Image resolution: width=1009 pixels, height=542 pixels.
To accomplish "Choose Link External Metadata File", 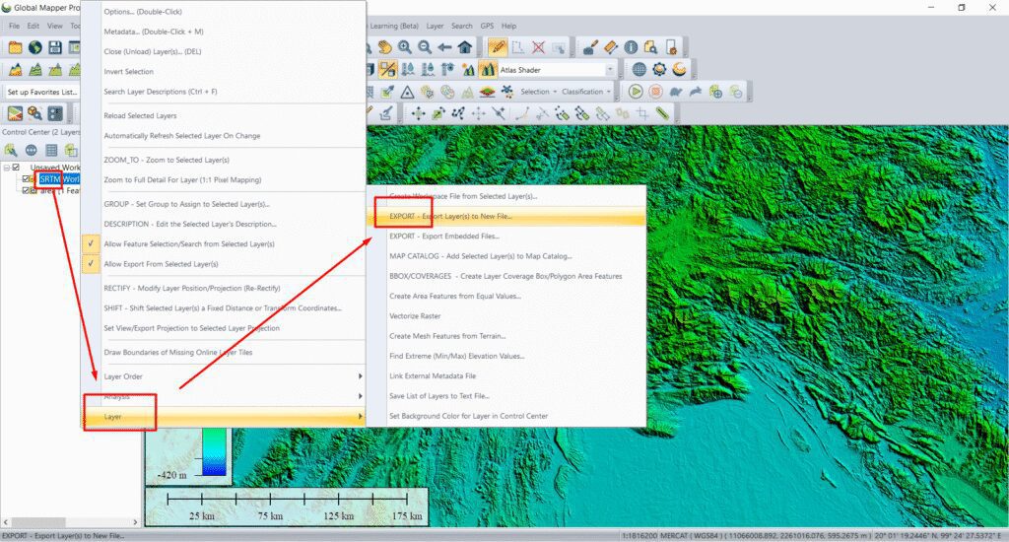I will (x=505, y=375).
